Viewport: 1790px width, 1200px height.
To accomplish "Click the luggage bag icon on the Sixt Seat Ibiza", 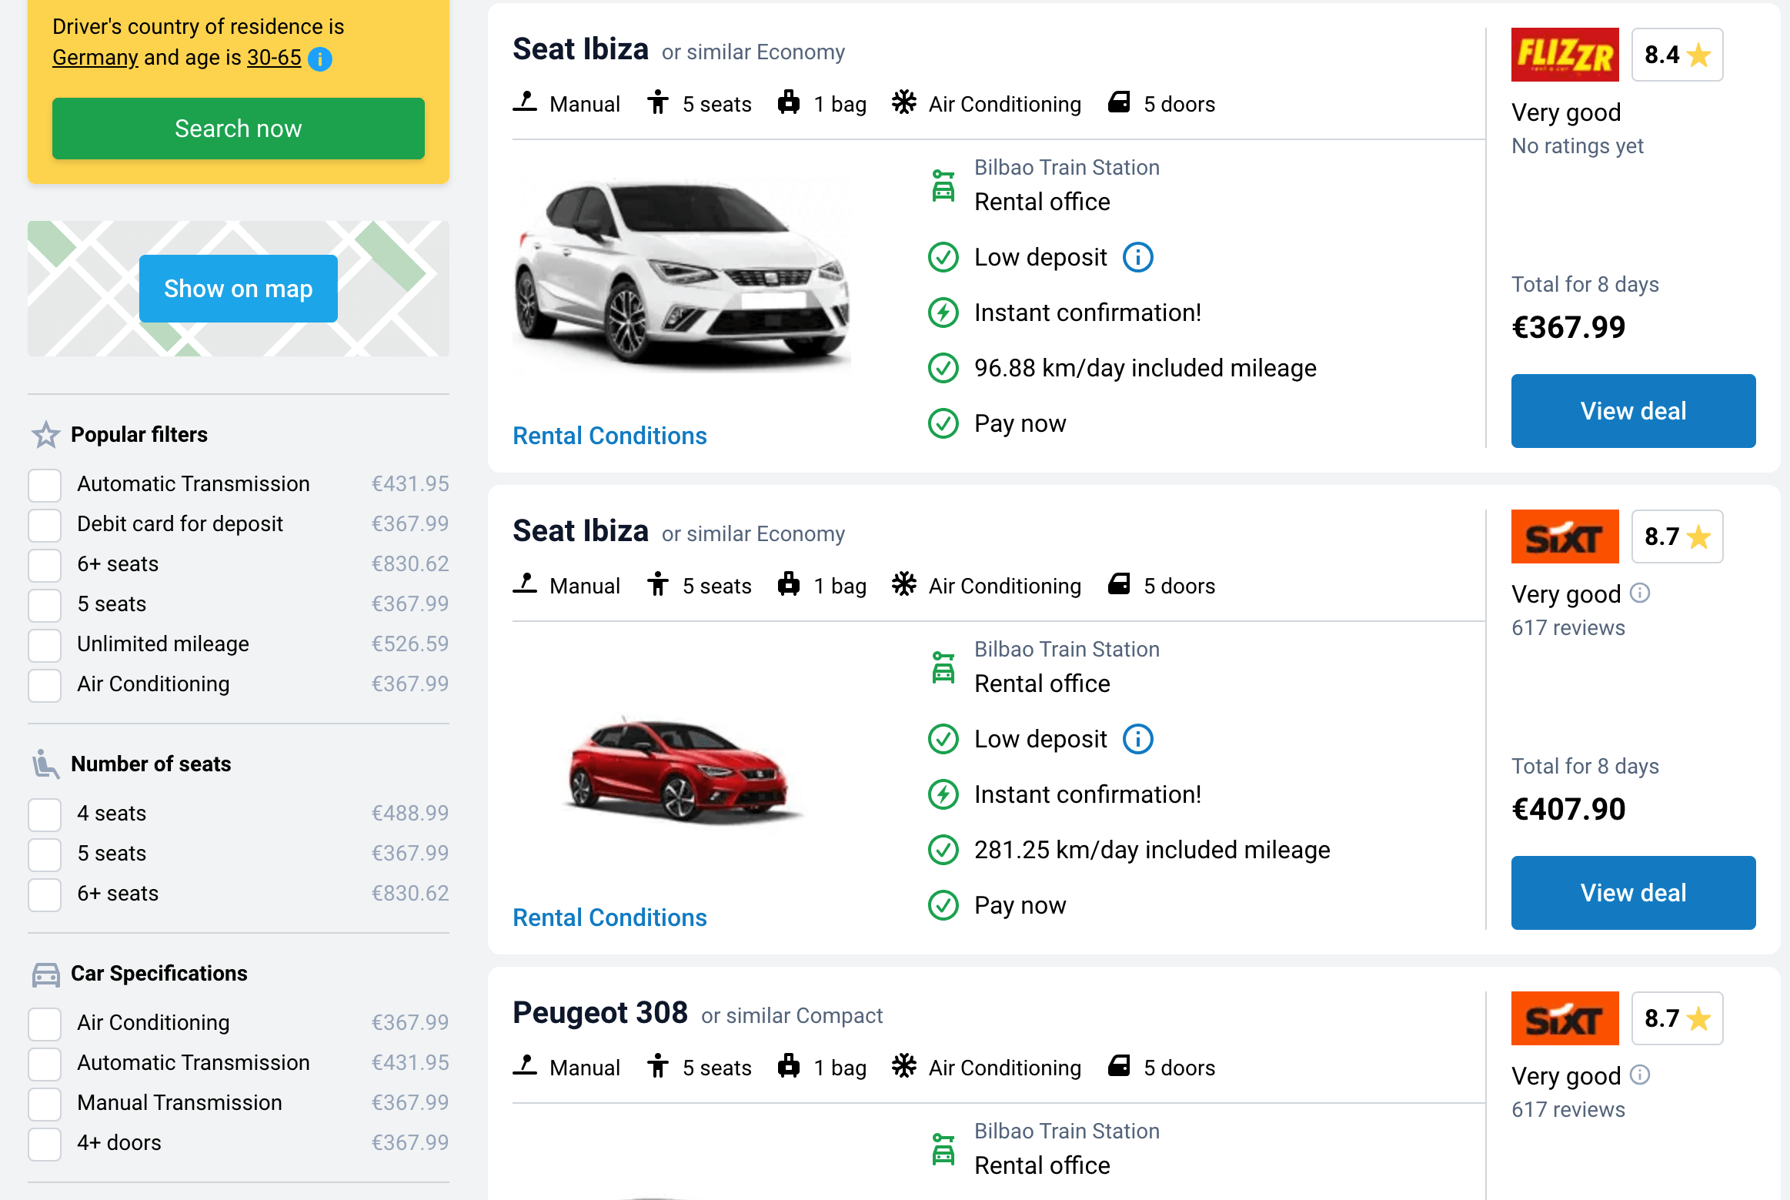I will 788,584.
